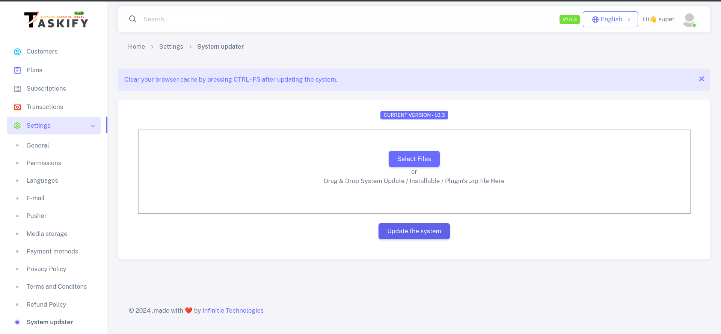Click the Home breadcrumb link

tap(136, 46)
